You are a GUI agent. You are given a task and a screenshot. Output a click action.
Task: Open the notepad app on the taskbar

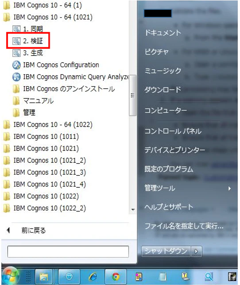[x=163, y=277]
